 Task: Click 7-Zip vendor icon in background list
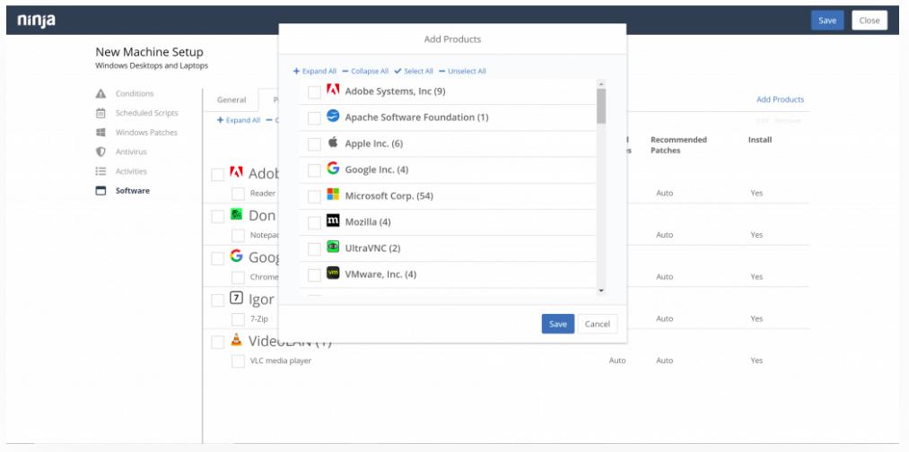coord(236,298)
